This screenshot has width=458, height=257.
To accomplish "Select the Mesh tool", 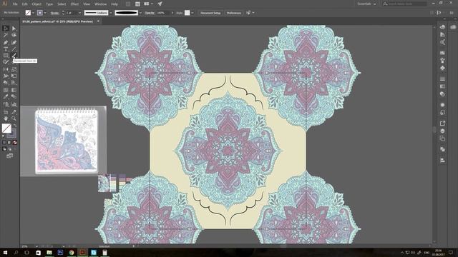I will [6, 90].
